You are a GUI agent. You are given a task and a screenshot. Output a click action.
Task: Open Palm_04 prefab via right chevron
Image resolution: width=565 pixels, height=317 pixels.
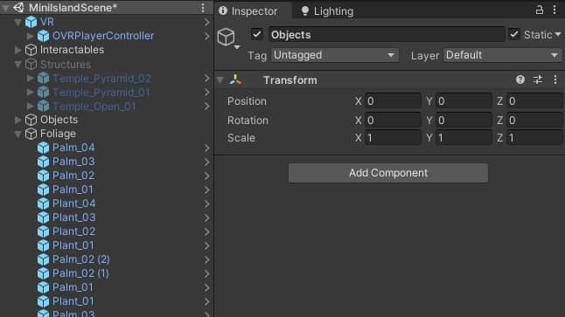(x=206, y=148)
